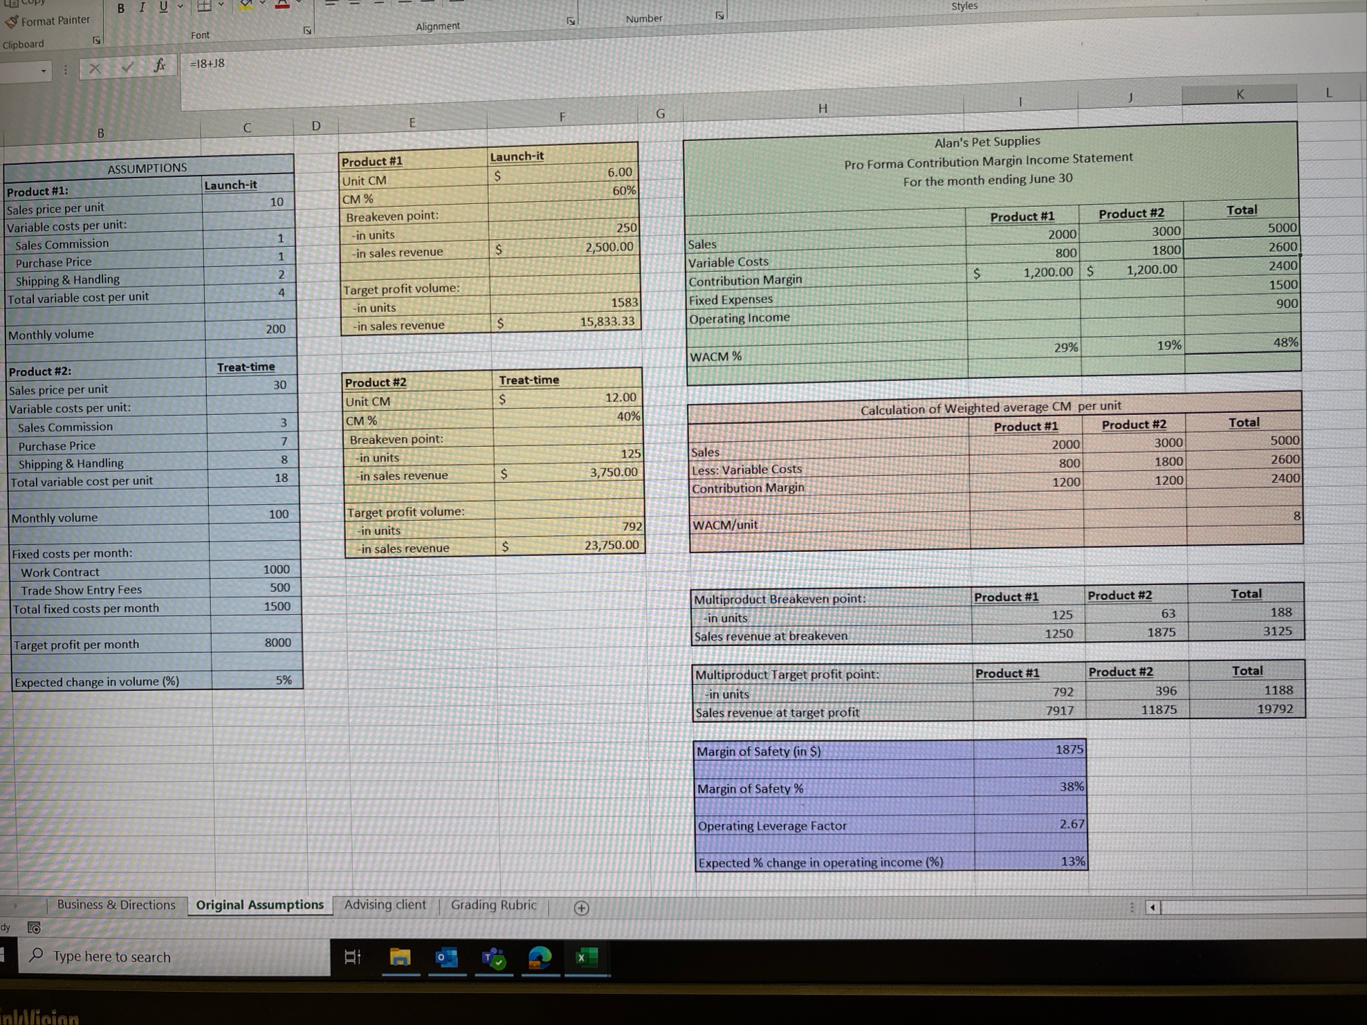Expand Font group dialog launcher

pos(307,30)
